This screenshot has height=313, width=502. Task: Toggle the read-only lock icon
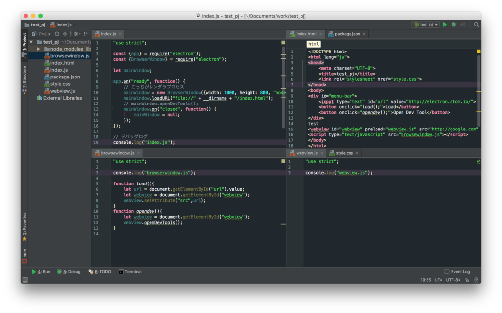point(467,280)
